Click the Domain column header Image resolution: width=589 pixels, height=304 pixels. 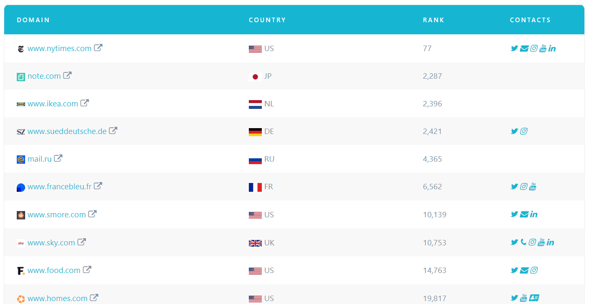pos(33,20)
